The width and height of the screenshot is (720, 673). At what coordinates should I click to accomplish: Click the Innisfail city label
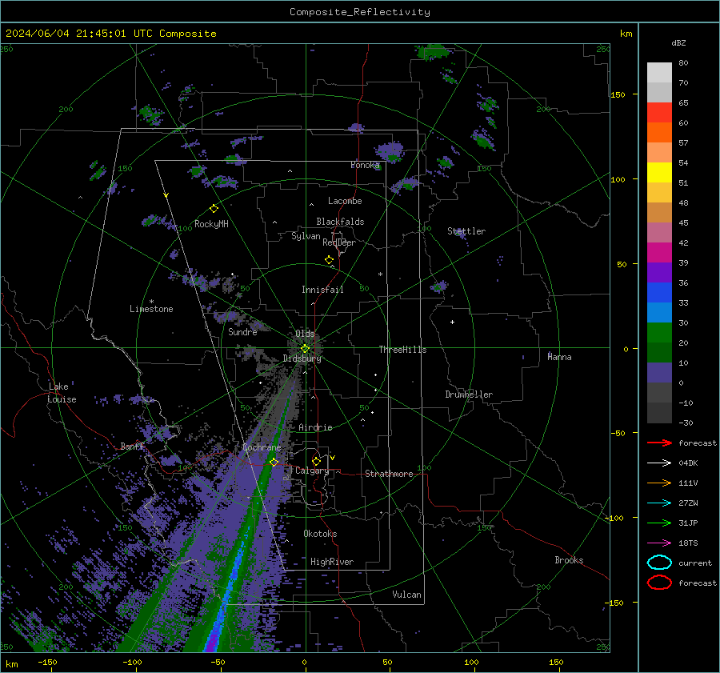click(x=322, y=290)
